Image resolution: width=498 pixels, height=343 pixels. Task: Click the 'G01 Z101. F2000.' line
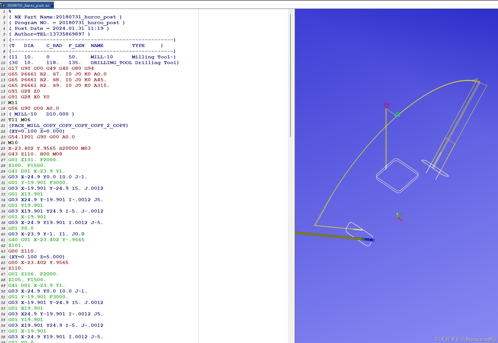pyautogui.click(x=34, y=160)
